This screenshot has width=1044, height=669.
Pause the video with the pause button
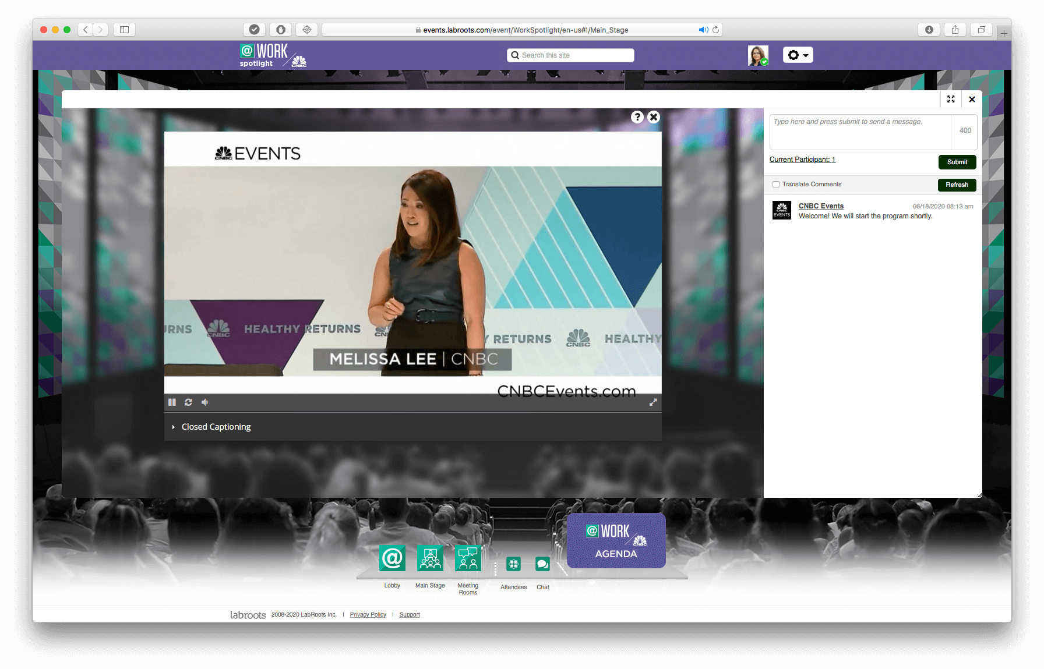172,402
